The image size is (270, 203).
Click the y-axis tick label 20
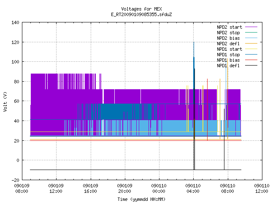click(16, 141)
